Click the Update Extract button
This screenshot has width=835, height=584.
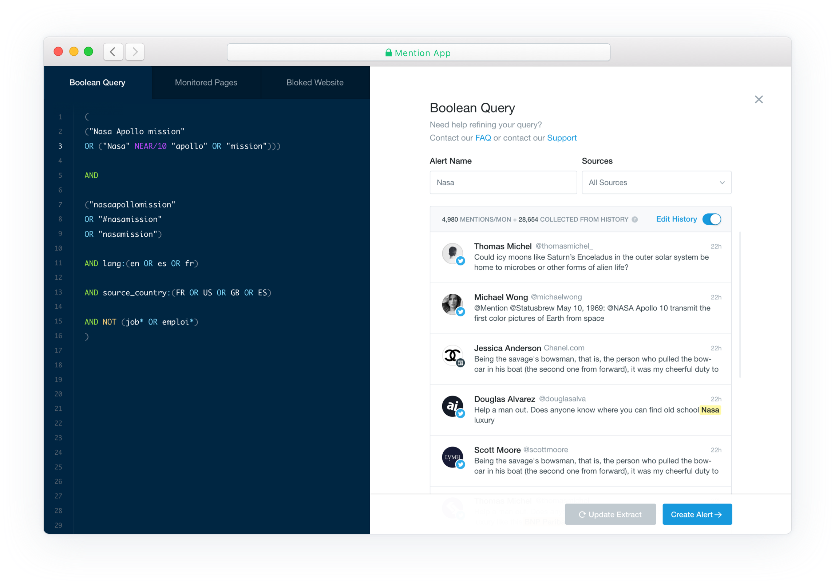tap(610, 514)
